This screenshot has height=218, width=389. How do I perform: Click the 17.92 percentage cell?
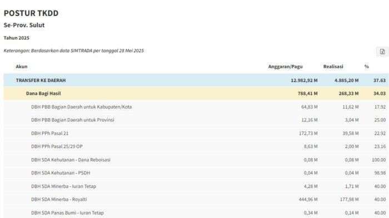(x=380, y=107)
